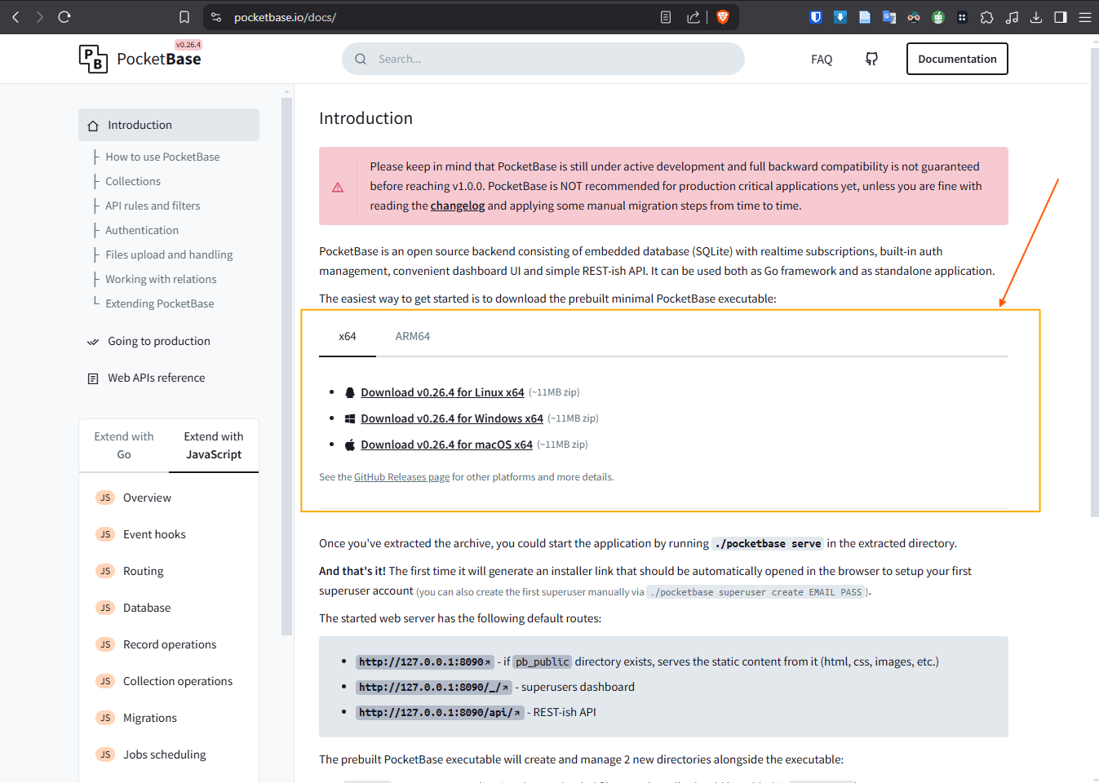Open the Authentication sidebar item
The image size is (1099, 783).
point(142,230)
